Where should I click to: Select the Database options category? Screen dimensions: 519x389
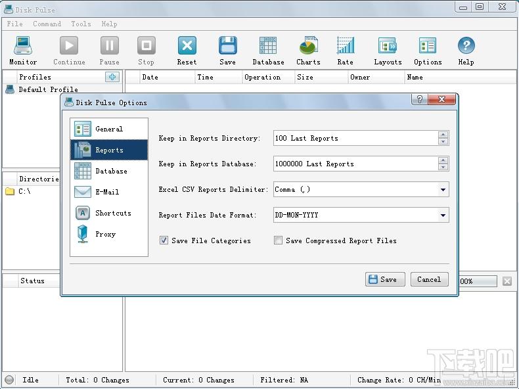tap(109, 171)
